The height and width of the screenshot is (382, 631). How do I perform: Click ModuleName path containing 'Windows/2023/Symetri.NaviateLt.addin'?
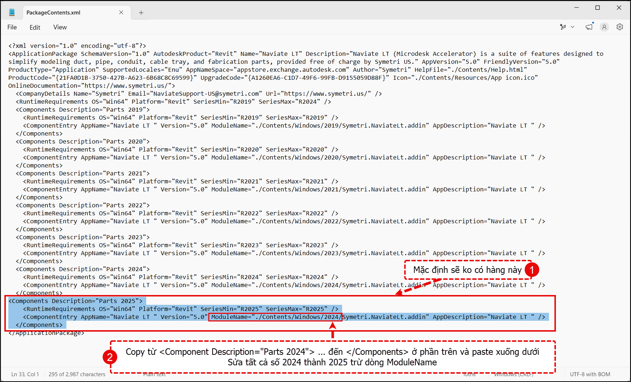[320, 253]
